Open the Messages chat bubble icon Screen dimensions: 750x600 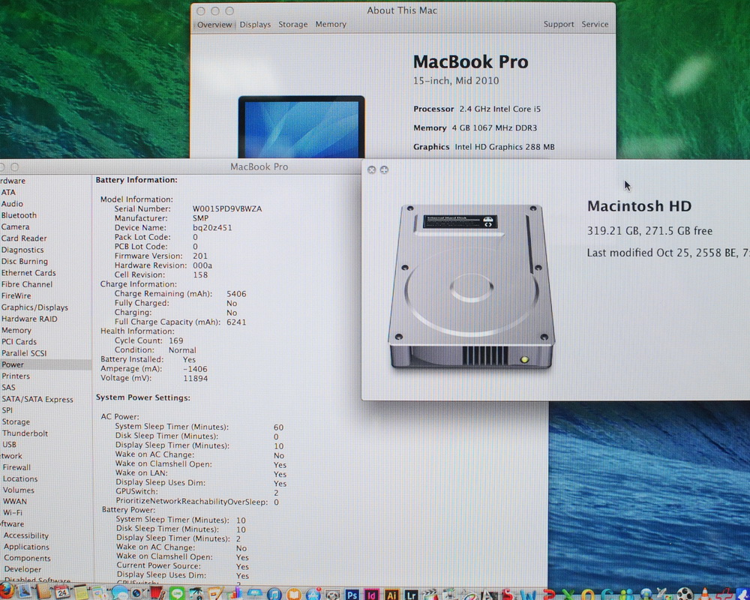(x=119, y=592)
